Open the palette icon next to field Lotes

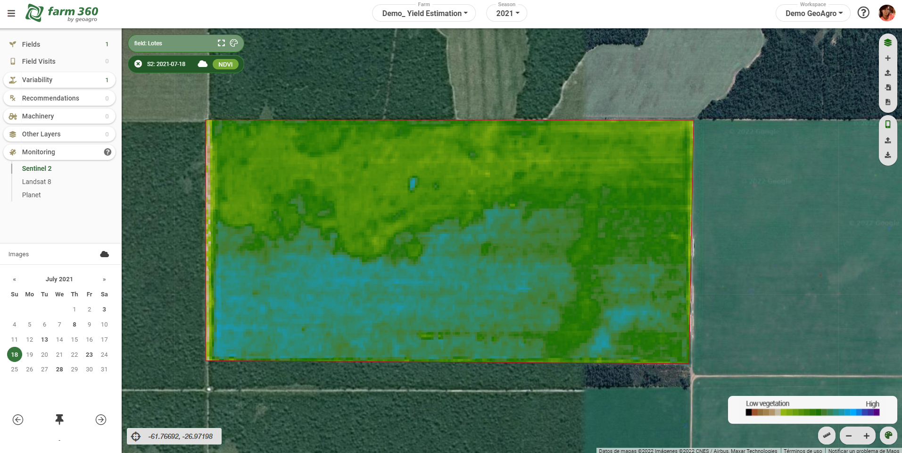233,43
